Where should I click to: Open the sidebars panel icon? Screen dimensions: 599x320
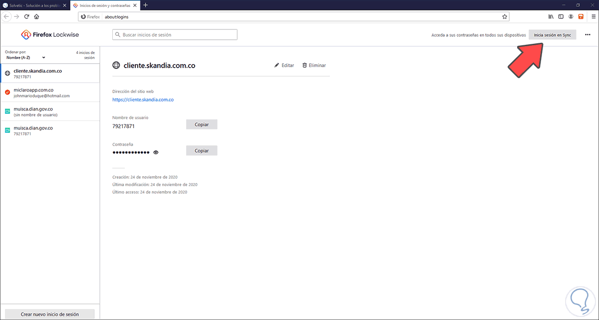point(561,16)
